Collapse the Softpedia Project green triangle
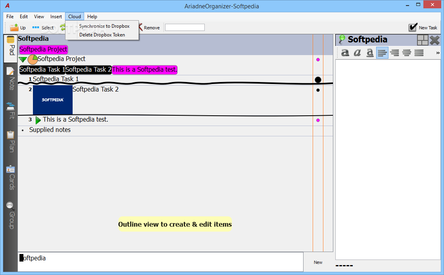Screen dimensions: 444x275 tap(23, 59)
